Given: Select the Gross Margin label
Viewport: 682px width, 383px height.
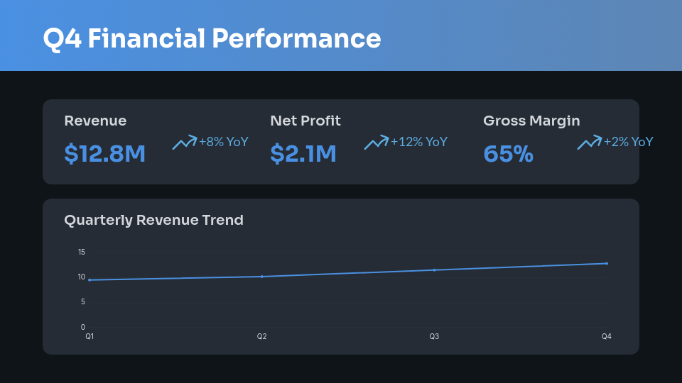Looking at the screenshot, I should pyautogui.click(x=531, y=121).
